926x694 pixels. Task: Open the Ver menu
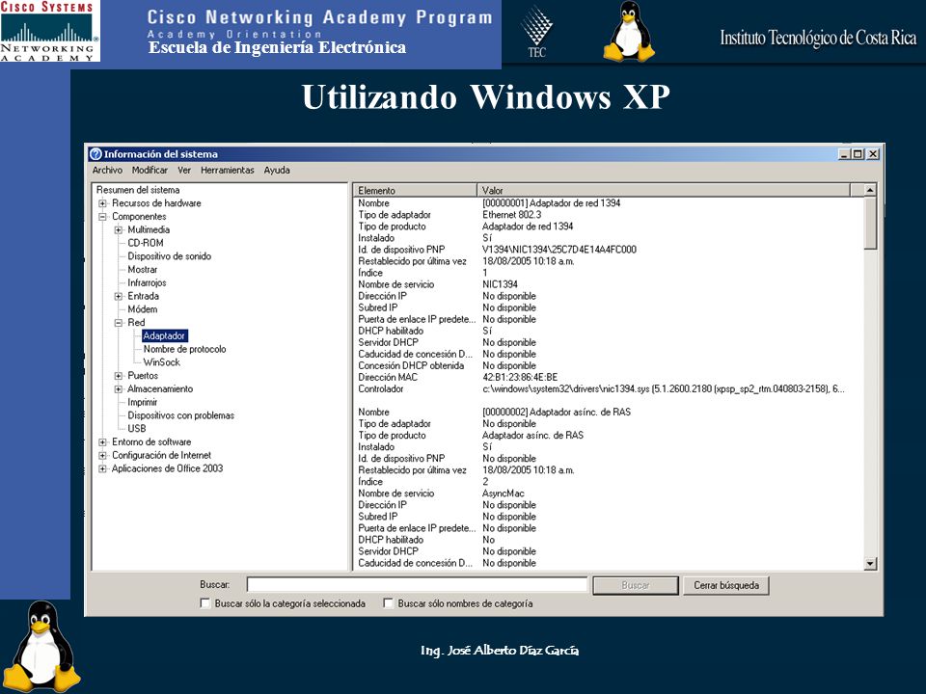coord(184,170)
